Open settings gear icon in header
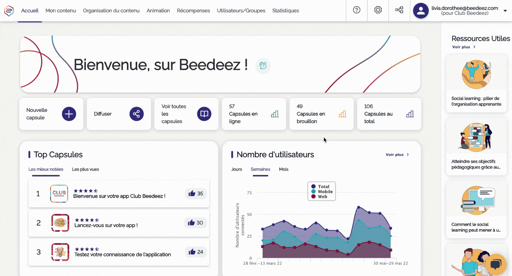 tap(378, 10)
